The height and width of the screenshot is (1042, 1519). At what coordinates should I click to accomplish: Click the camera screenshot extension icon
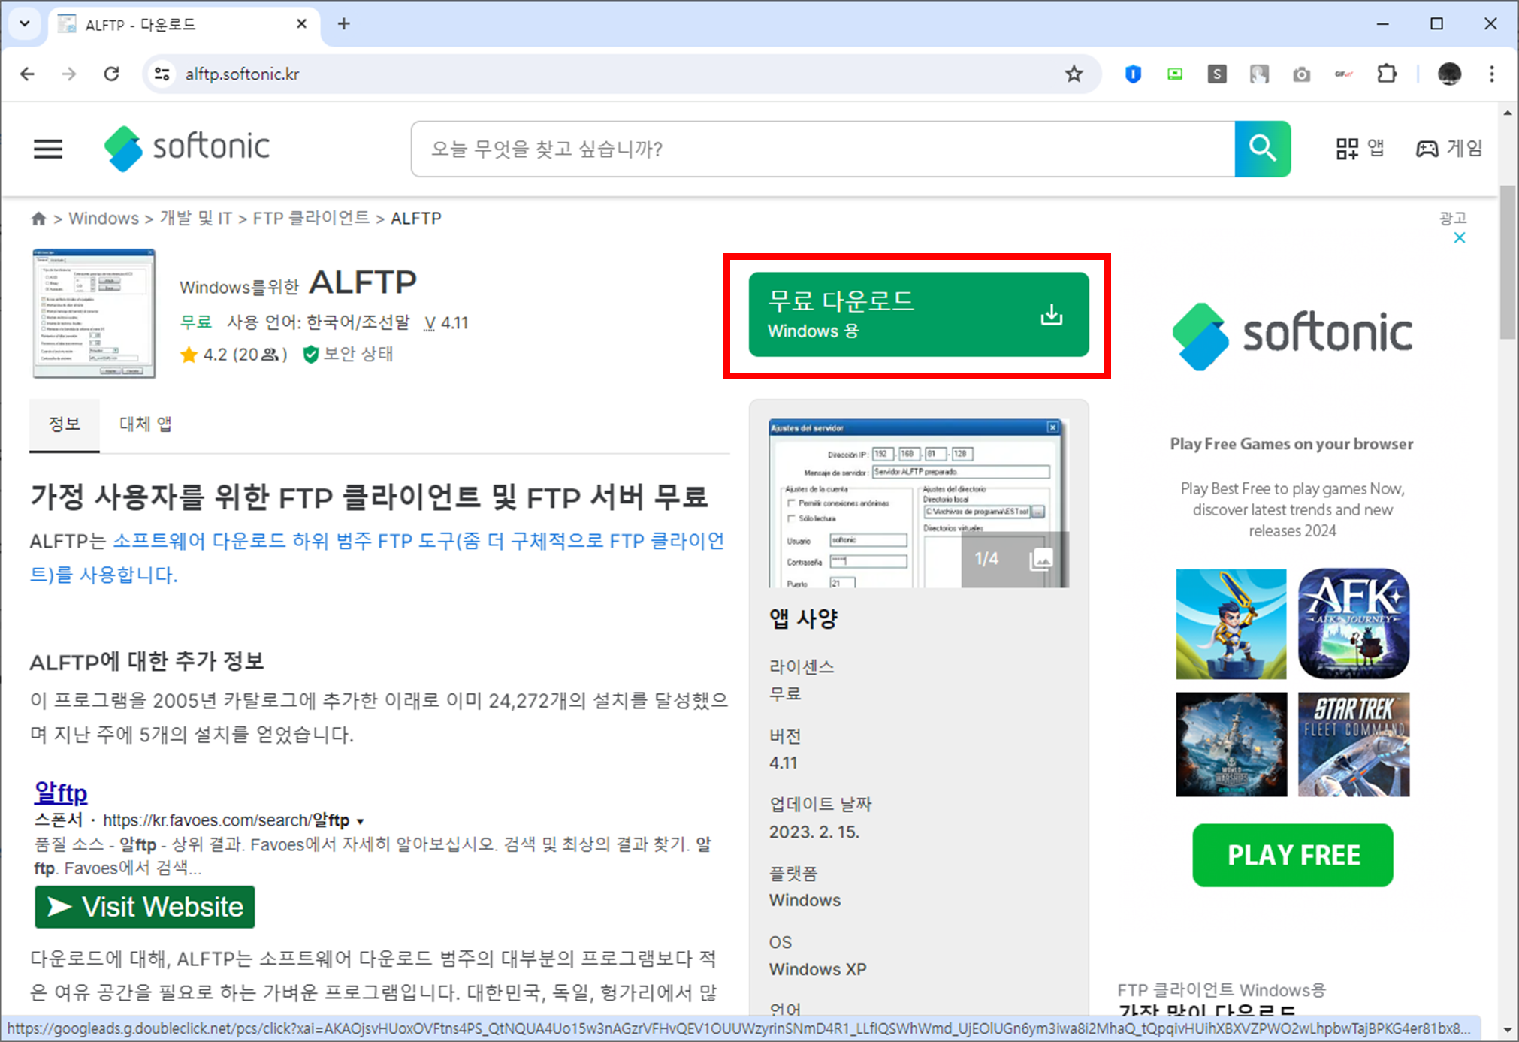pos(1302,74)
